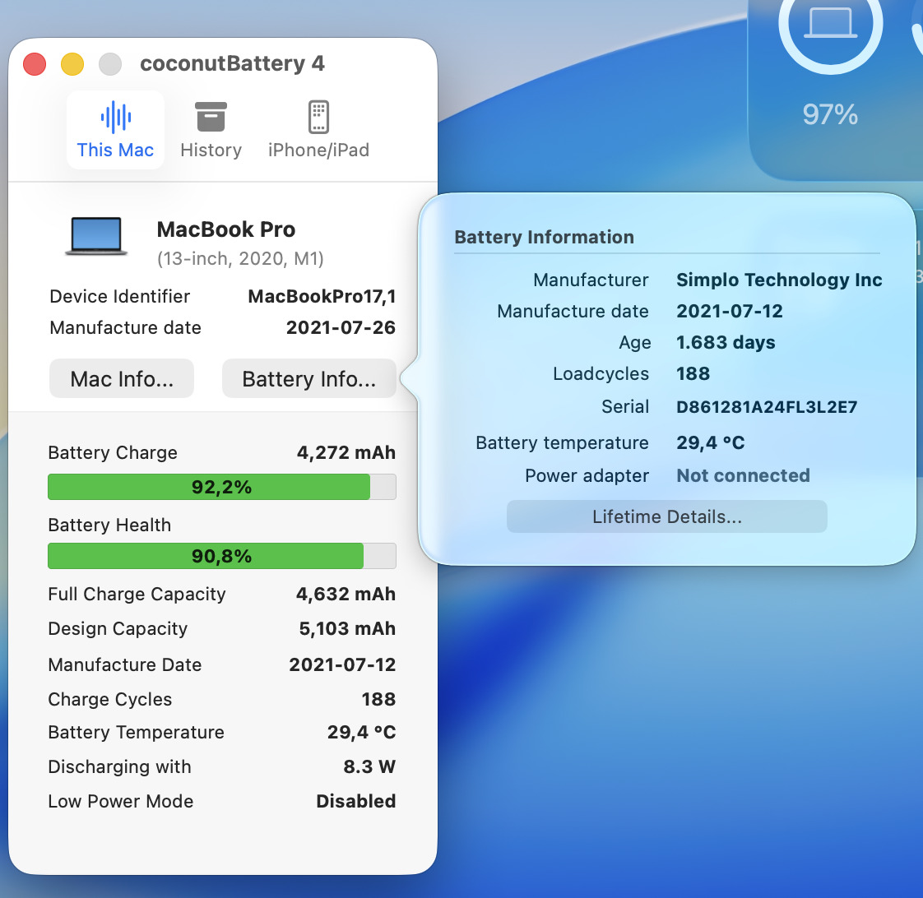The height and width of the screenshot is (898, 923).
Task: Click the main window Manufacture Date 2021-07-12
Action: pos(342,664)
